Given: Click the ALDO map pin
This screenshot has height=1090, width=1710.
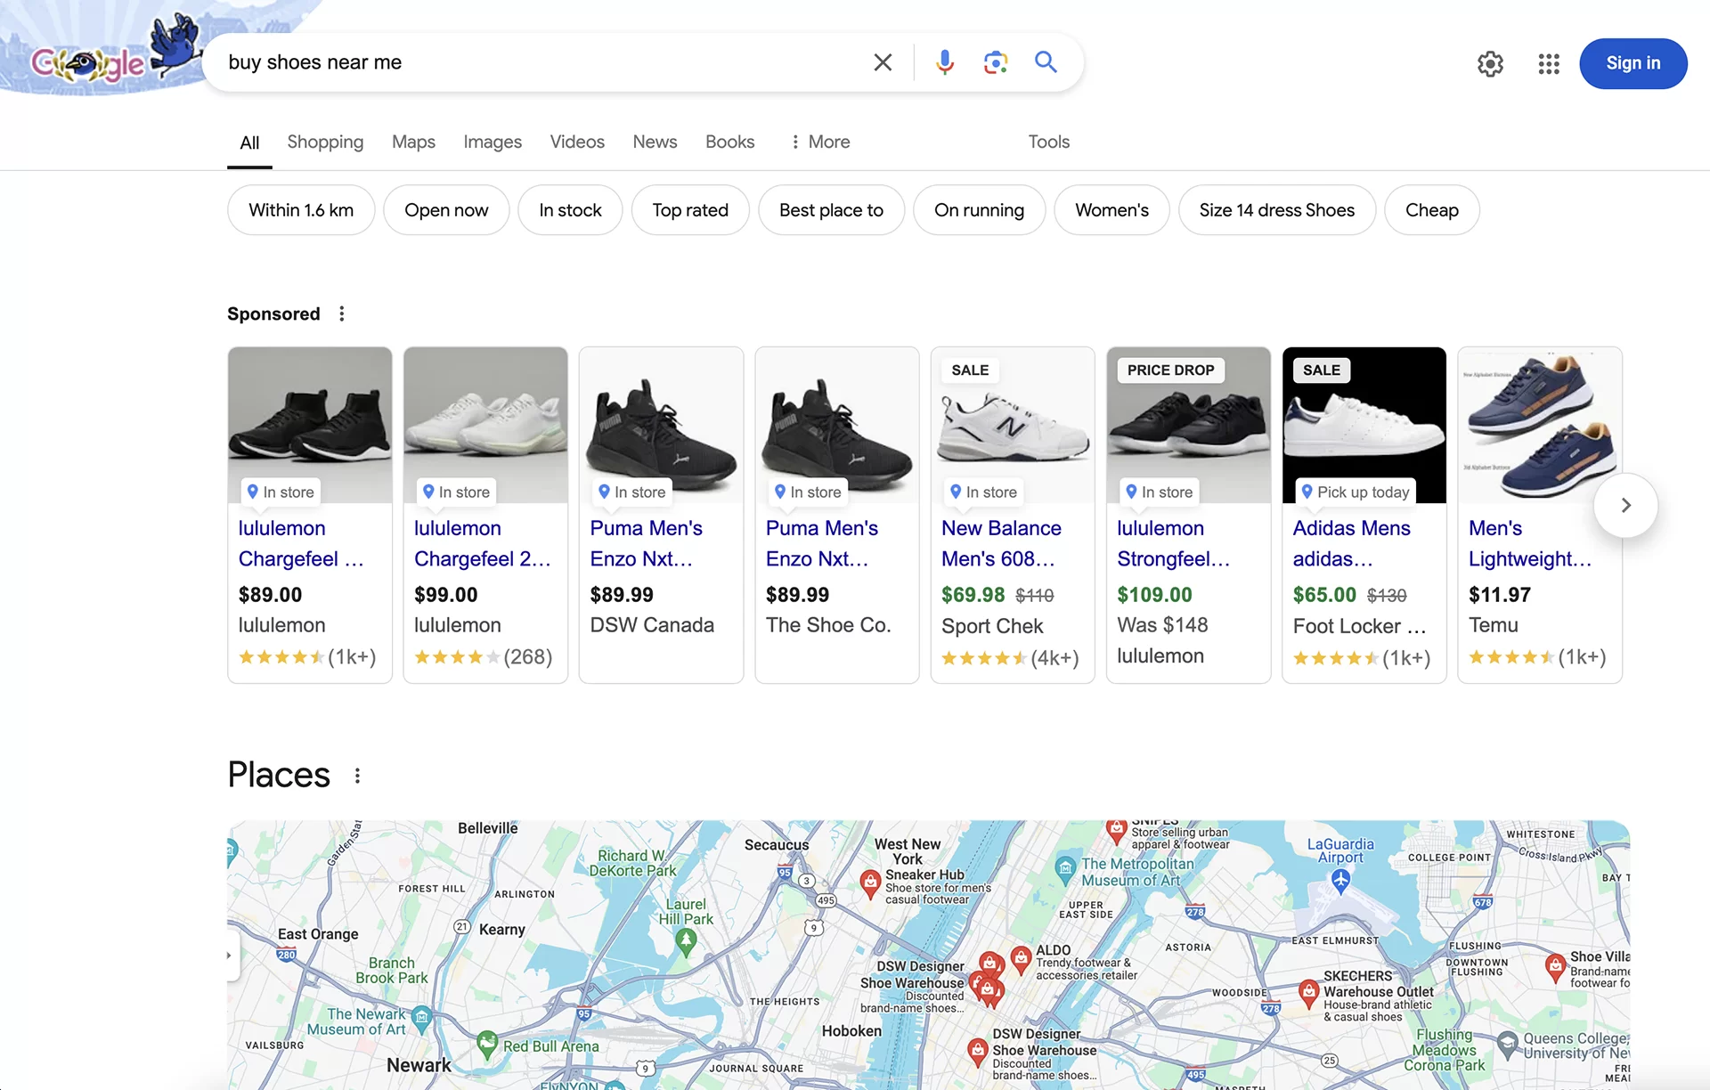Looking at the screenshot, I should click(x=1022, y=959).
